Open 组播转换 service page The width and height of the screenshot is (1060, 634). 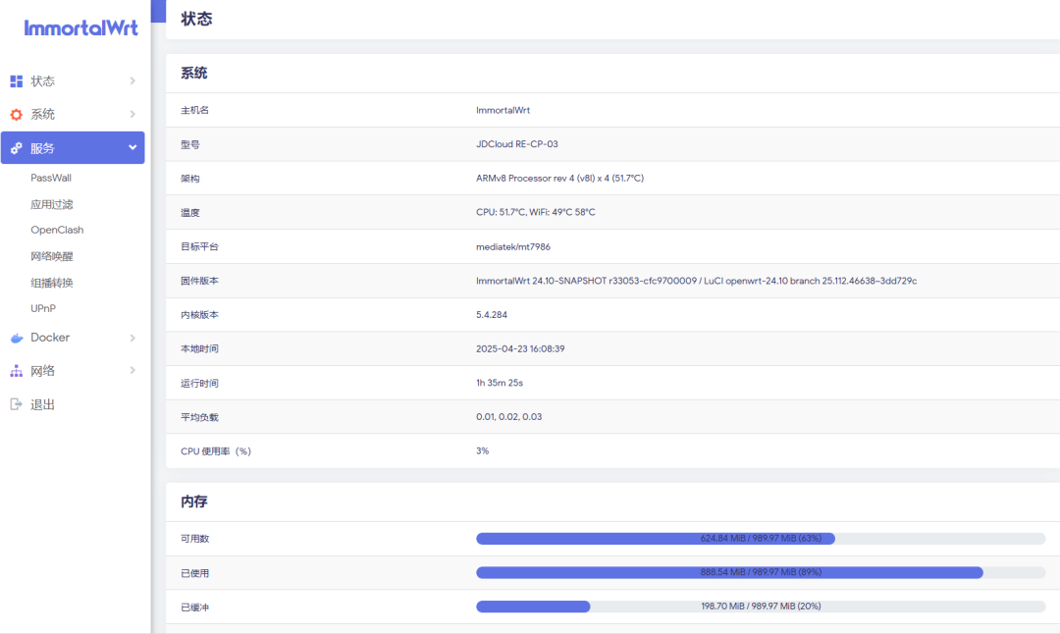pyautogui.click(x=51, y=283)
